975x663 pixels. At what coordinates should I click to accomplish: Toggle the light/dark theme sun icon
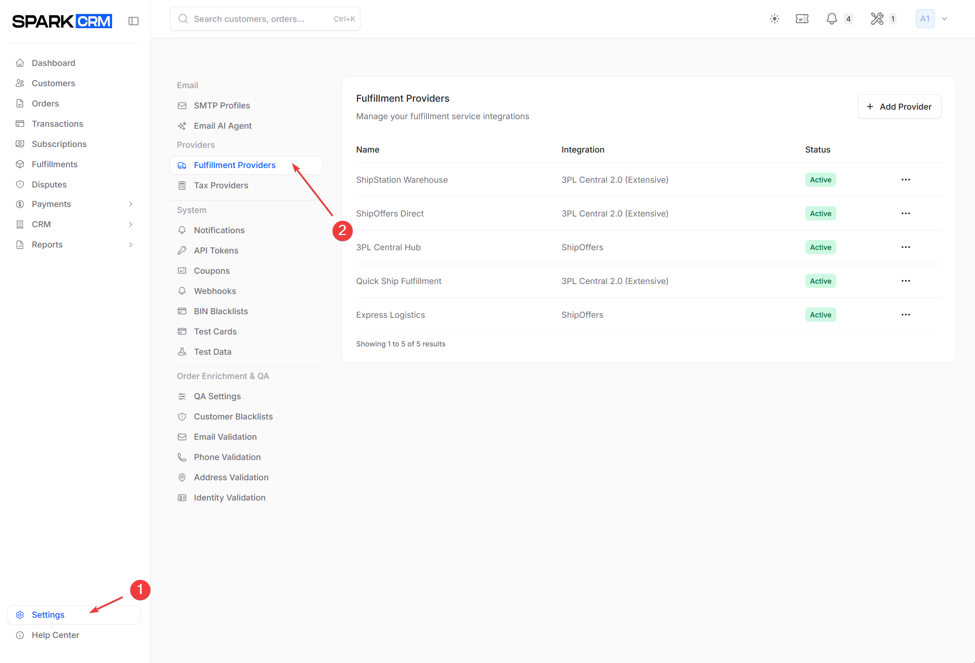774,19
